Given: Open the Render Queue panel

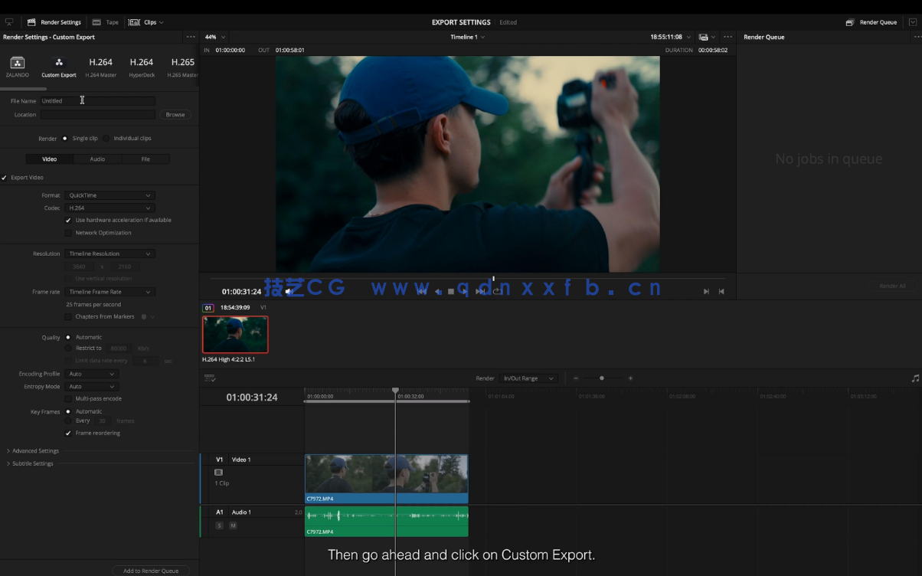Looking at the screenshot, I should 872,22.
